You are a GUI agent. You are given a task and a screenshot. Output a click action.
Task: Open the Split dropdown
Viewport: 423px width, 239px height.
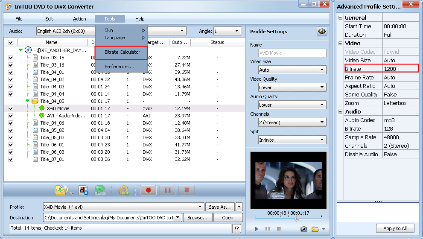tap(292, 140)
